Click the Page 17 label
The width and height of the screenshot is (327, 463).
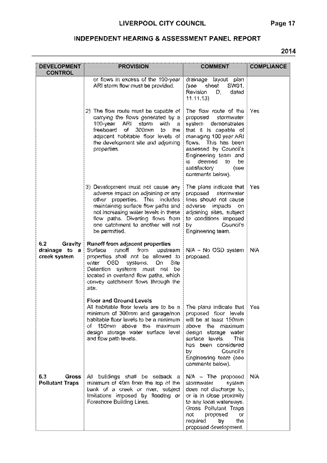(x=283, y=24)
